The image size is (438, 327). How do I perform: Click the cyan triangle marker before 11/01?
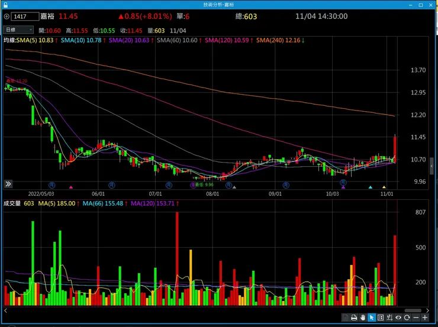tap(371, 187)
